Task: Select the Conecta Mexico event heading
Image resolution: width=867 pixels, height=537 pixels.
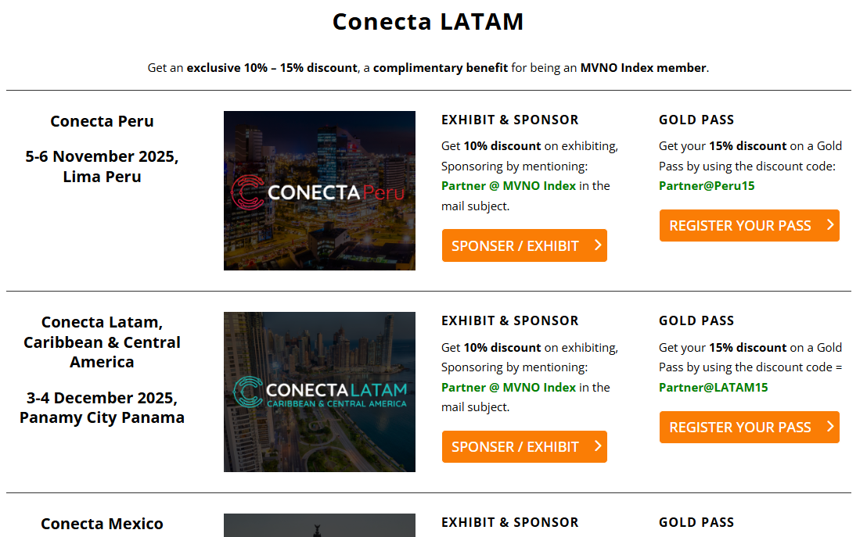Action: pyautogui.click(x=102, y=524)
